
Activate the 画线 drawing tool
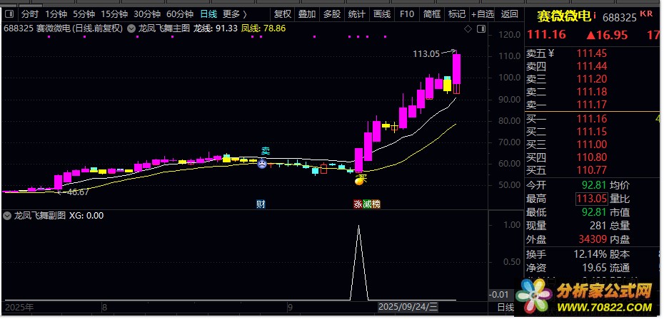click(x=381, y=14)
